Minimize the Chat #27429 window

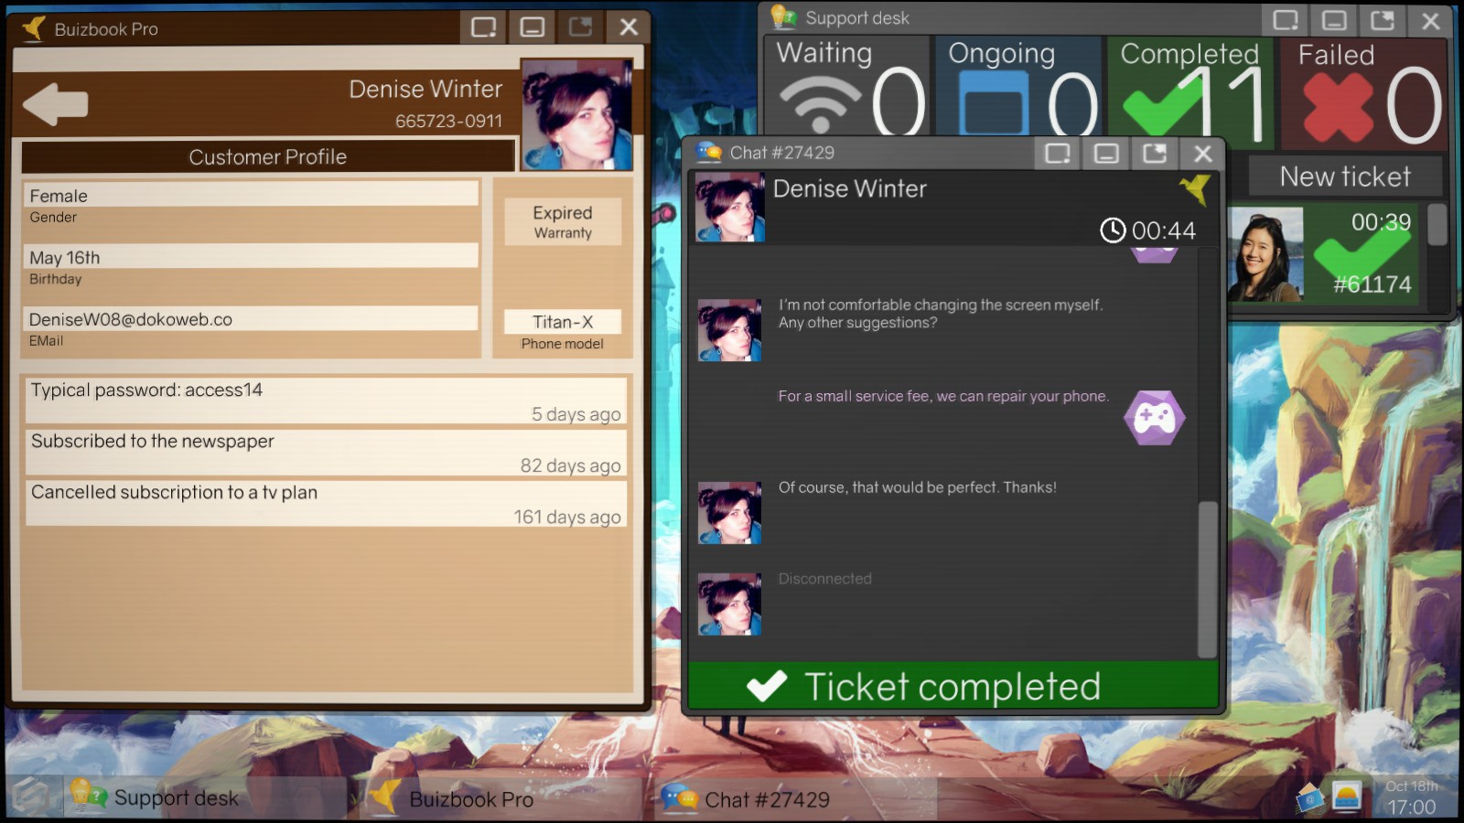pyautogui.click(x=1106, y=154)
